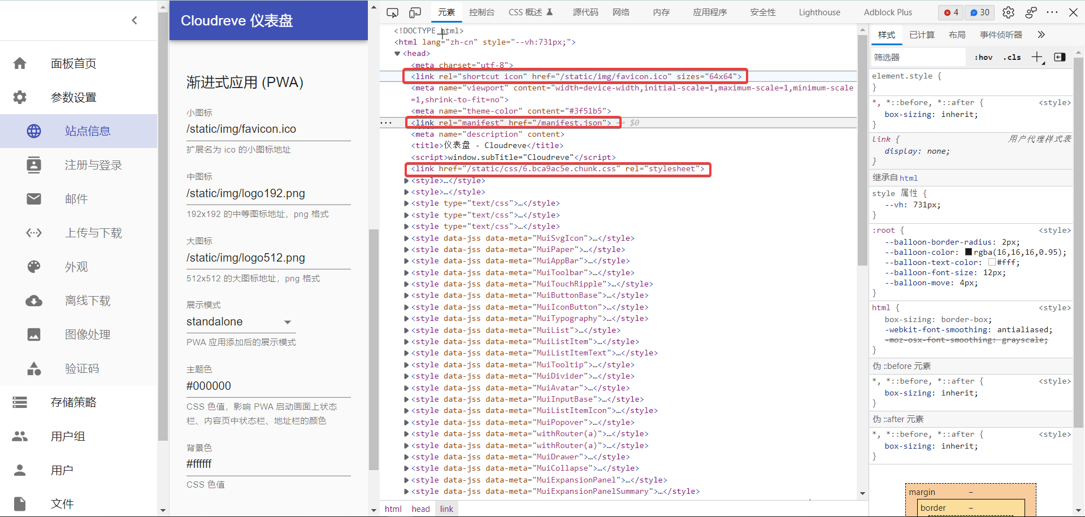Click the 4 errors badge in DevTools
1085x517 pixels.
(x=951, y=12)
